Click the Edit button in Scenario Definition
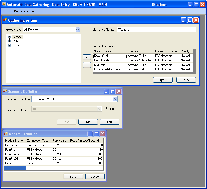 coord(109,122)
